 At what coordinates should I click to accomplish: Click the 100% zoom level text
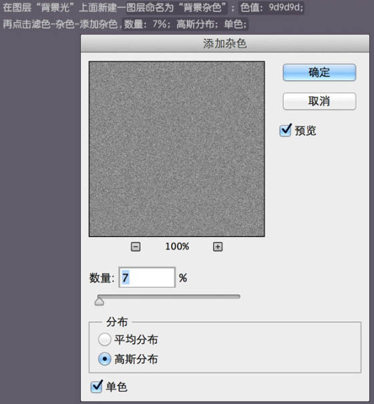click(177, 246)
